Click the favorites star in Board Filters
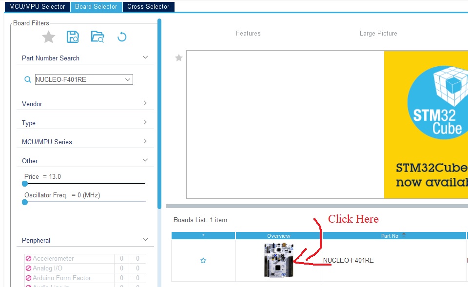Viewport: 468px width, 287px height. [x=48, y=37]
